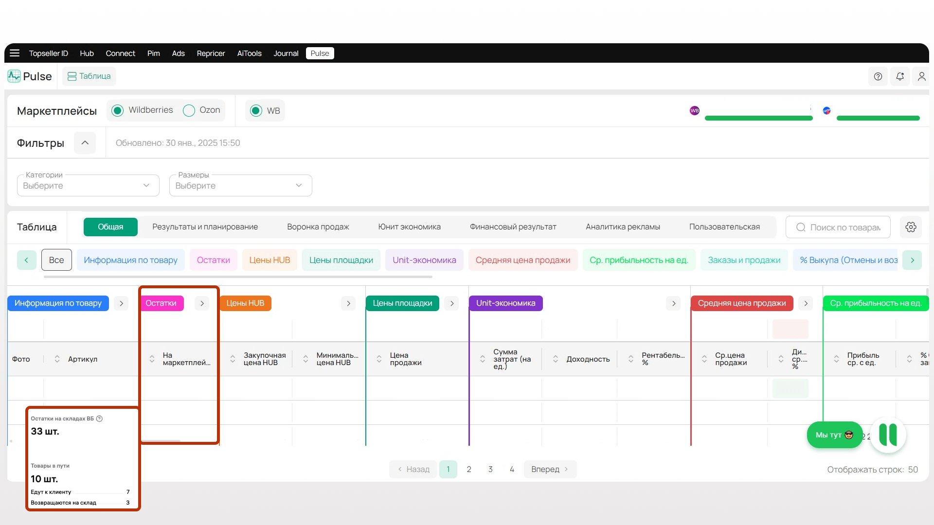Sort by Артикул column
This screenshot has width=934, height=525.
pos(57,359)
